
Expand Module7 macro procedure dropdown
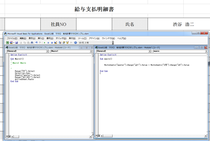point(206,51)
